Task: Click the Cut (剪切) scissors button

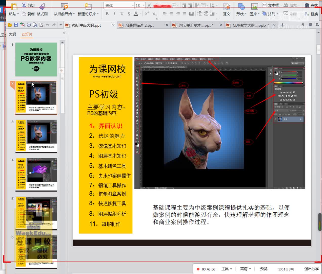Action: click(28, 5)
